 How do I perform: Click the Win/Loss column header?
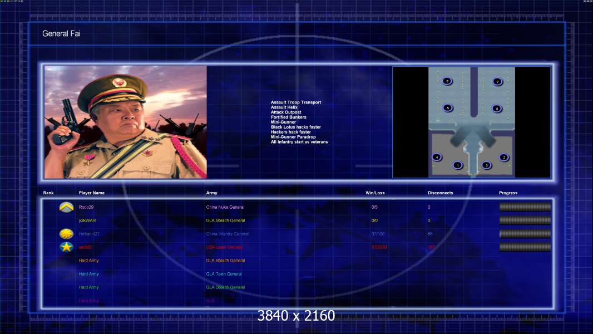pyautogui.click(x=375, y=193)
